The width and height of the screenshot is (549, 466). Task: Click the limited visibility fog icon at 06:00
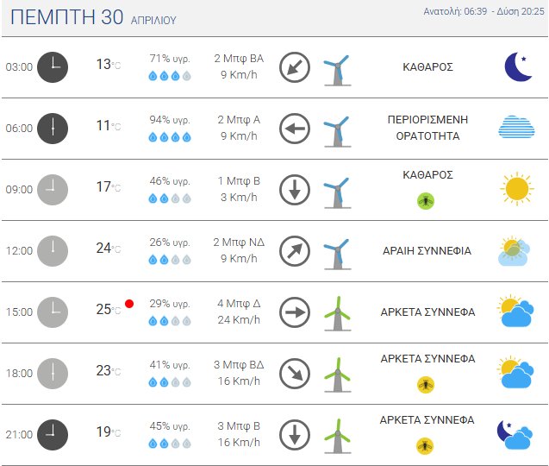516,128
